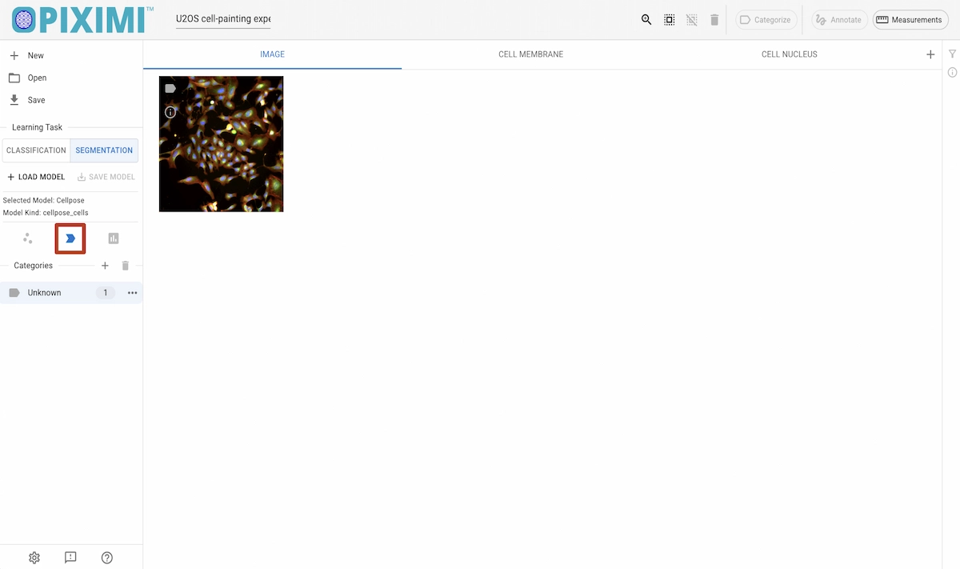The width and height of the screenshot is (960, 569).
Task: Open the Unknown category options menu
Action: pos(133,293)
